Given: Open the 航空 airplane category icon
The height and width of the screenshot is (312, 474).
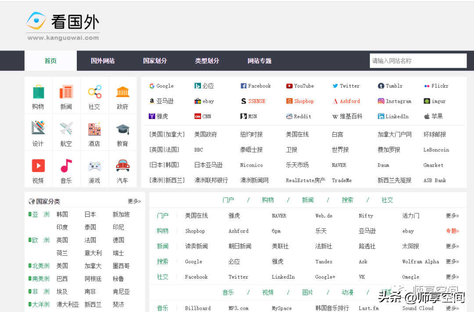Looking at the screenshot, I should pyautogui.click(x=66, y=128).
